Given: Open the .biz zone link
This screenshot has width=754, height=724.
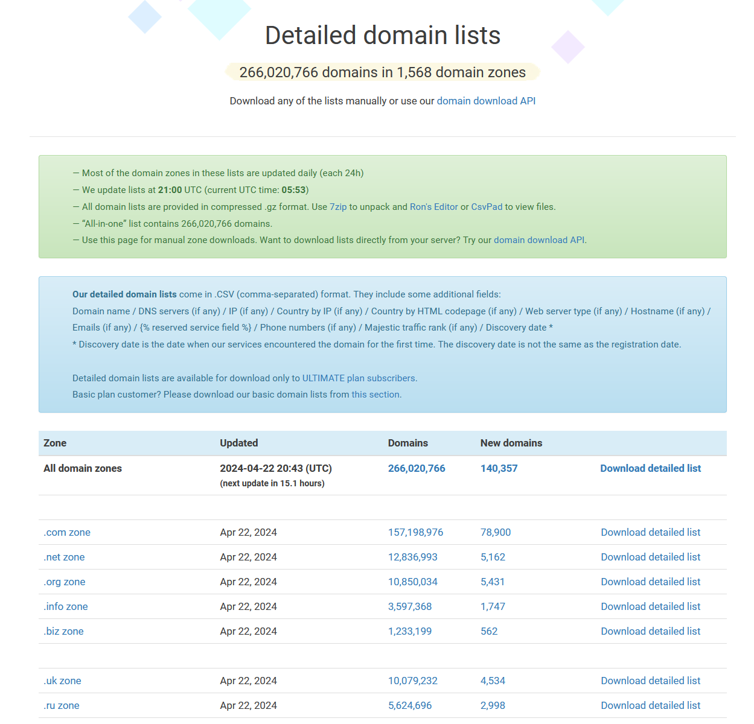Looking at the screenshot, I should click(x=63, y=631).
